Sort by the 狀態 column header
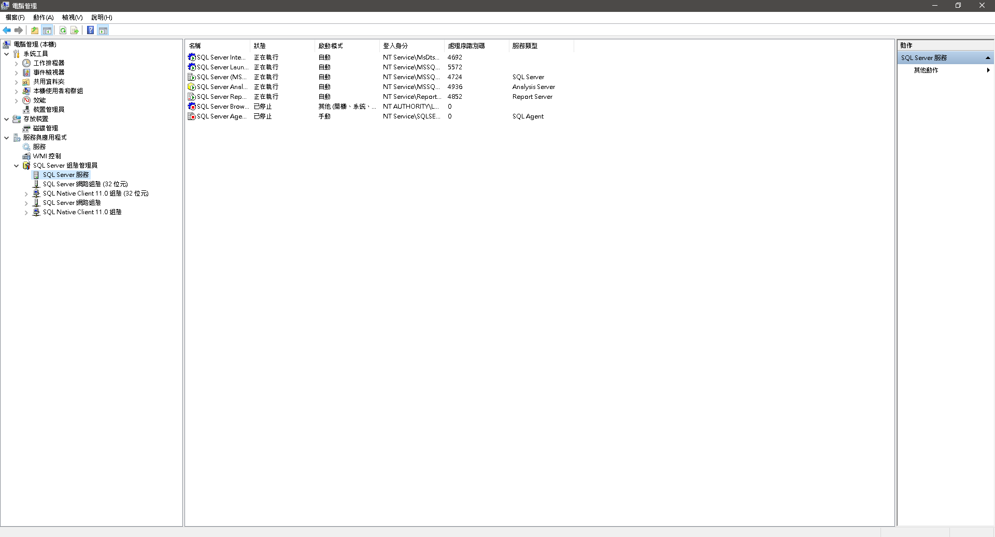This screenshot has width=995, height=537. click(282, 46)
